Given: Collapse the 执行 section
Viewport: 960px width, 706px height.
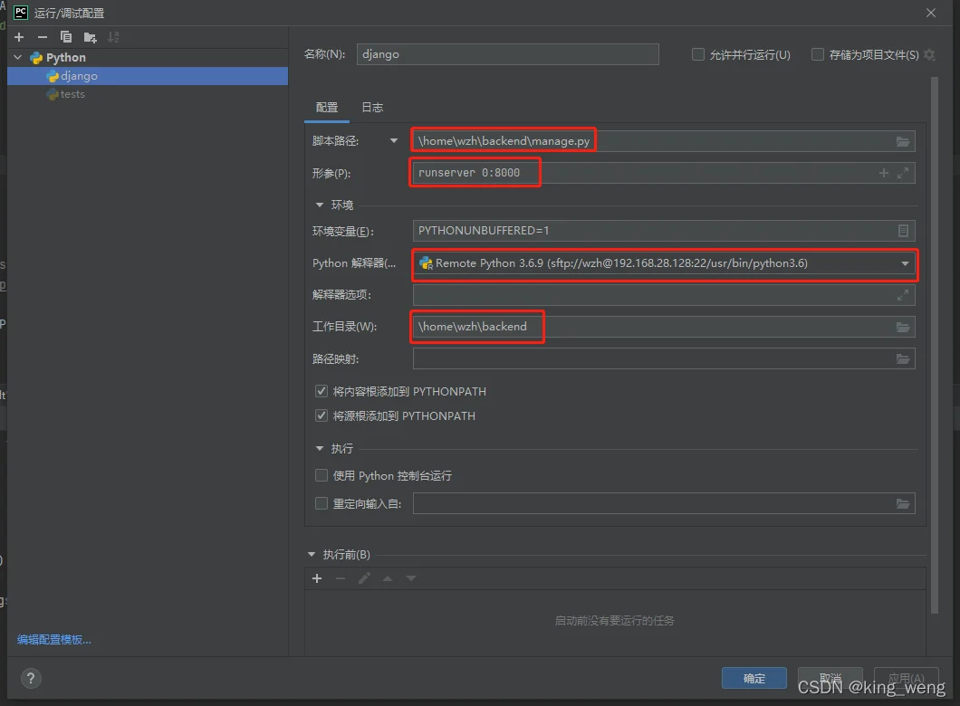Looking at the screenshot, I should click(x=320, y=448).
